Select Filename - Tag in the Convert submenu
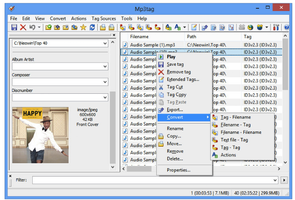295x200 pixels. tap(242, 125)
